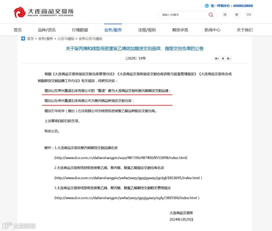
Task: Go to 业务公告与通知 in the breadcrumb
Action: coord(90,38)
